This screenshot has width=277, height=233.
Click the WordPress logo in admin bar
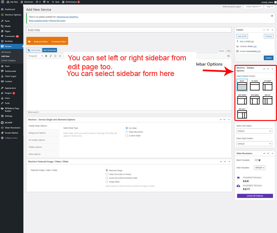3,2
